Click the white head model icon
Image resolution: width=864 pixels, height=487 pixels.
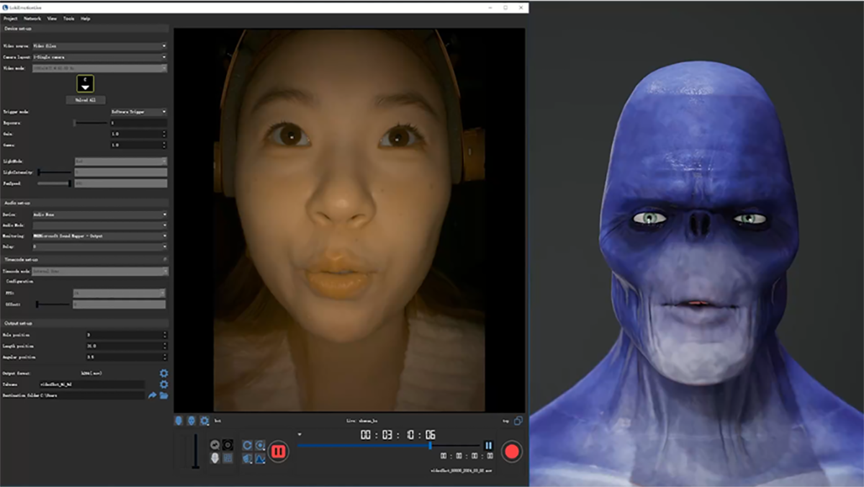(x=215, y=458)
